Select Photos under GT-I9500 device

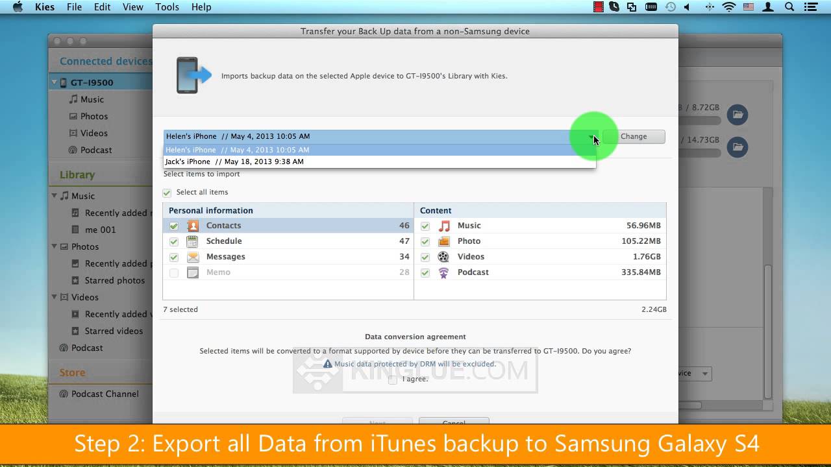point(94,116)
